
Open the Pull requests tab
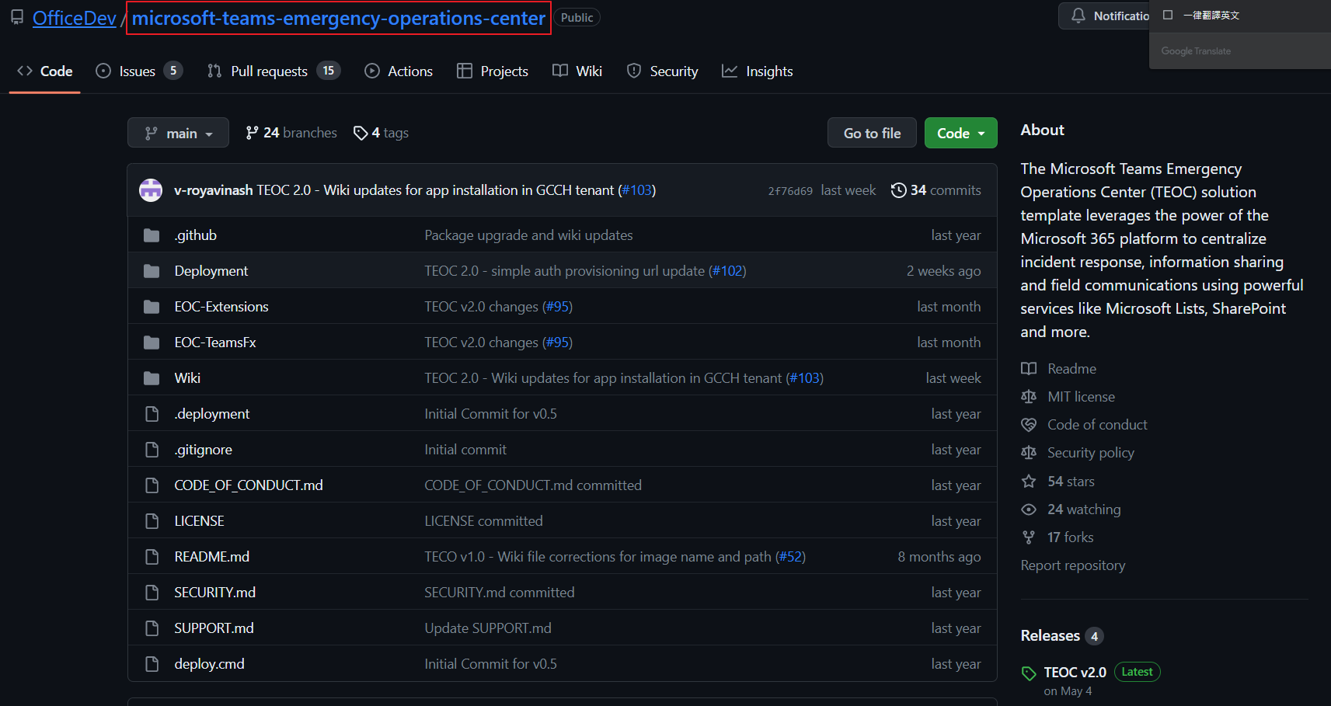(274, 71)
